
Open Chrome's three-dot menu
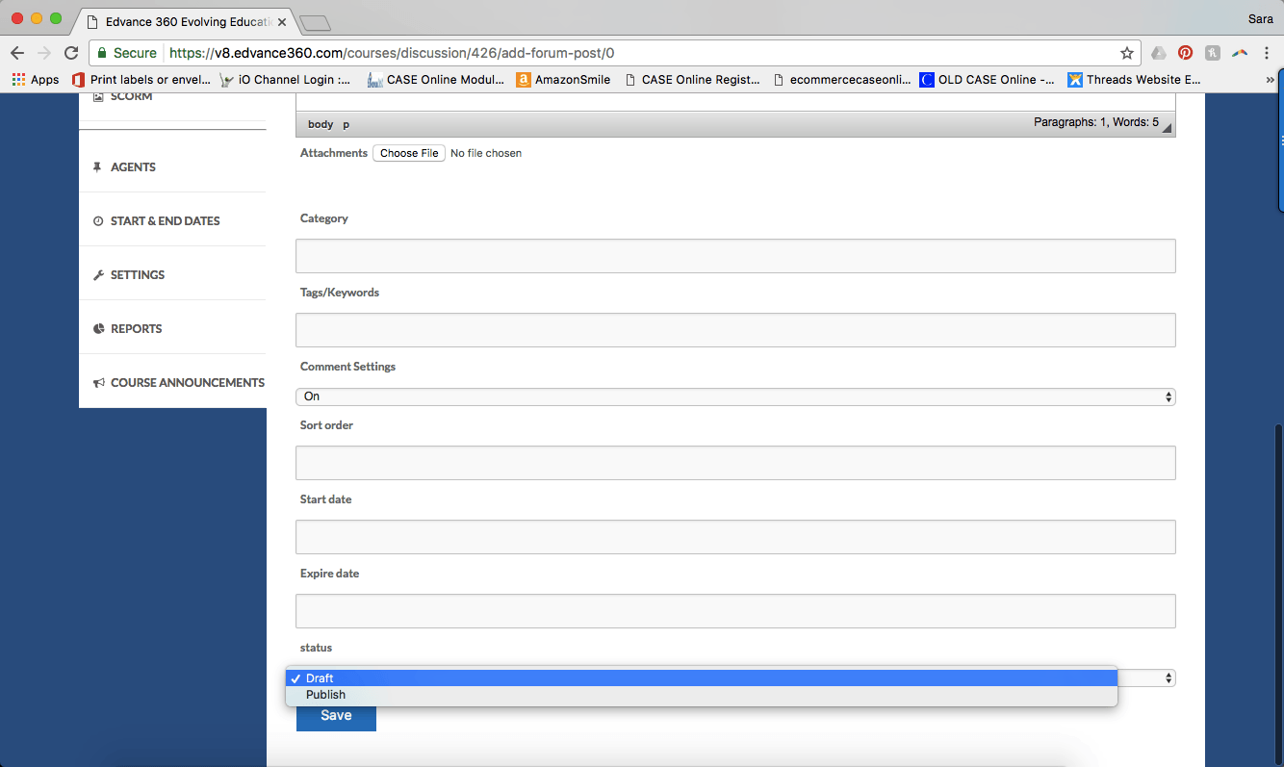coord(1267,53)
